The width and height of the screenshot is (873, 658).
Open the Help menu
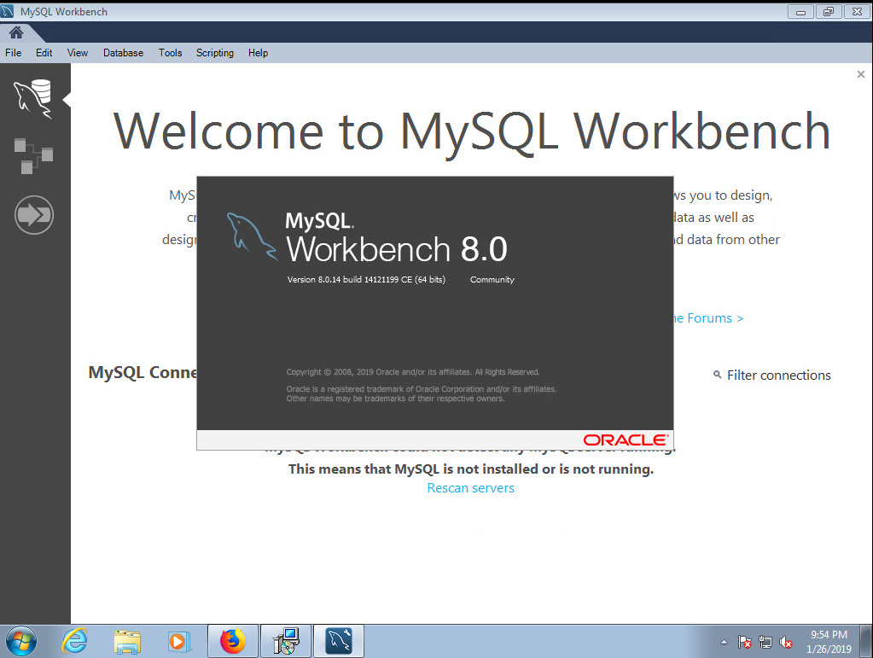[258, 53]
